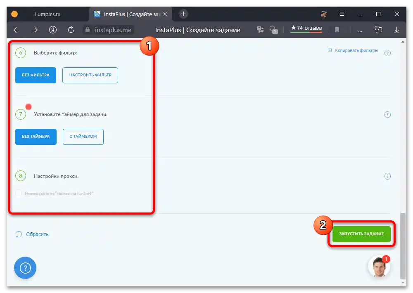Click the Настройки прокси: heading

56,176
